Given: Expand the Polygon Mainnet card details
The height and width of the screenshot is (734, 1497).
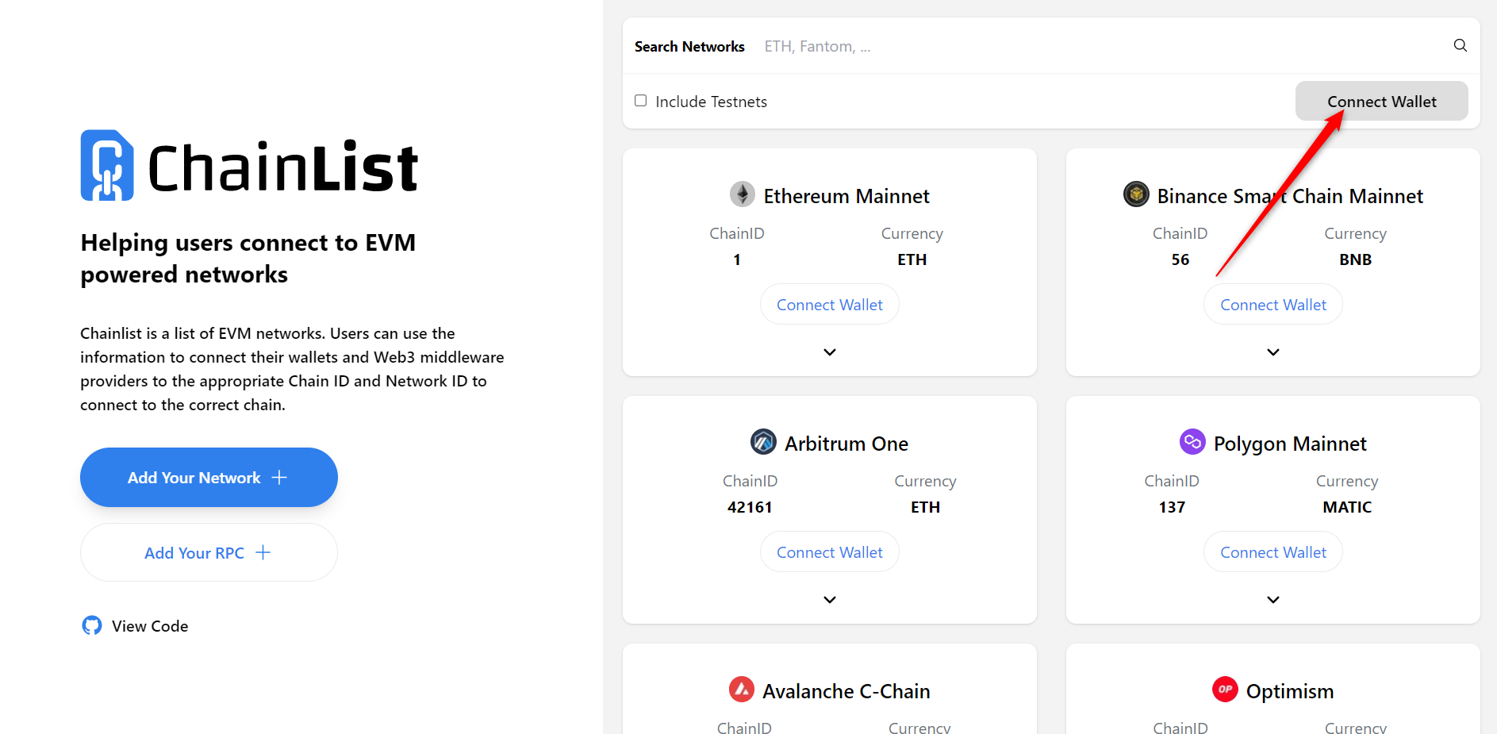Looking at the screenshot, I should point(1273,600).
